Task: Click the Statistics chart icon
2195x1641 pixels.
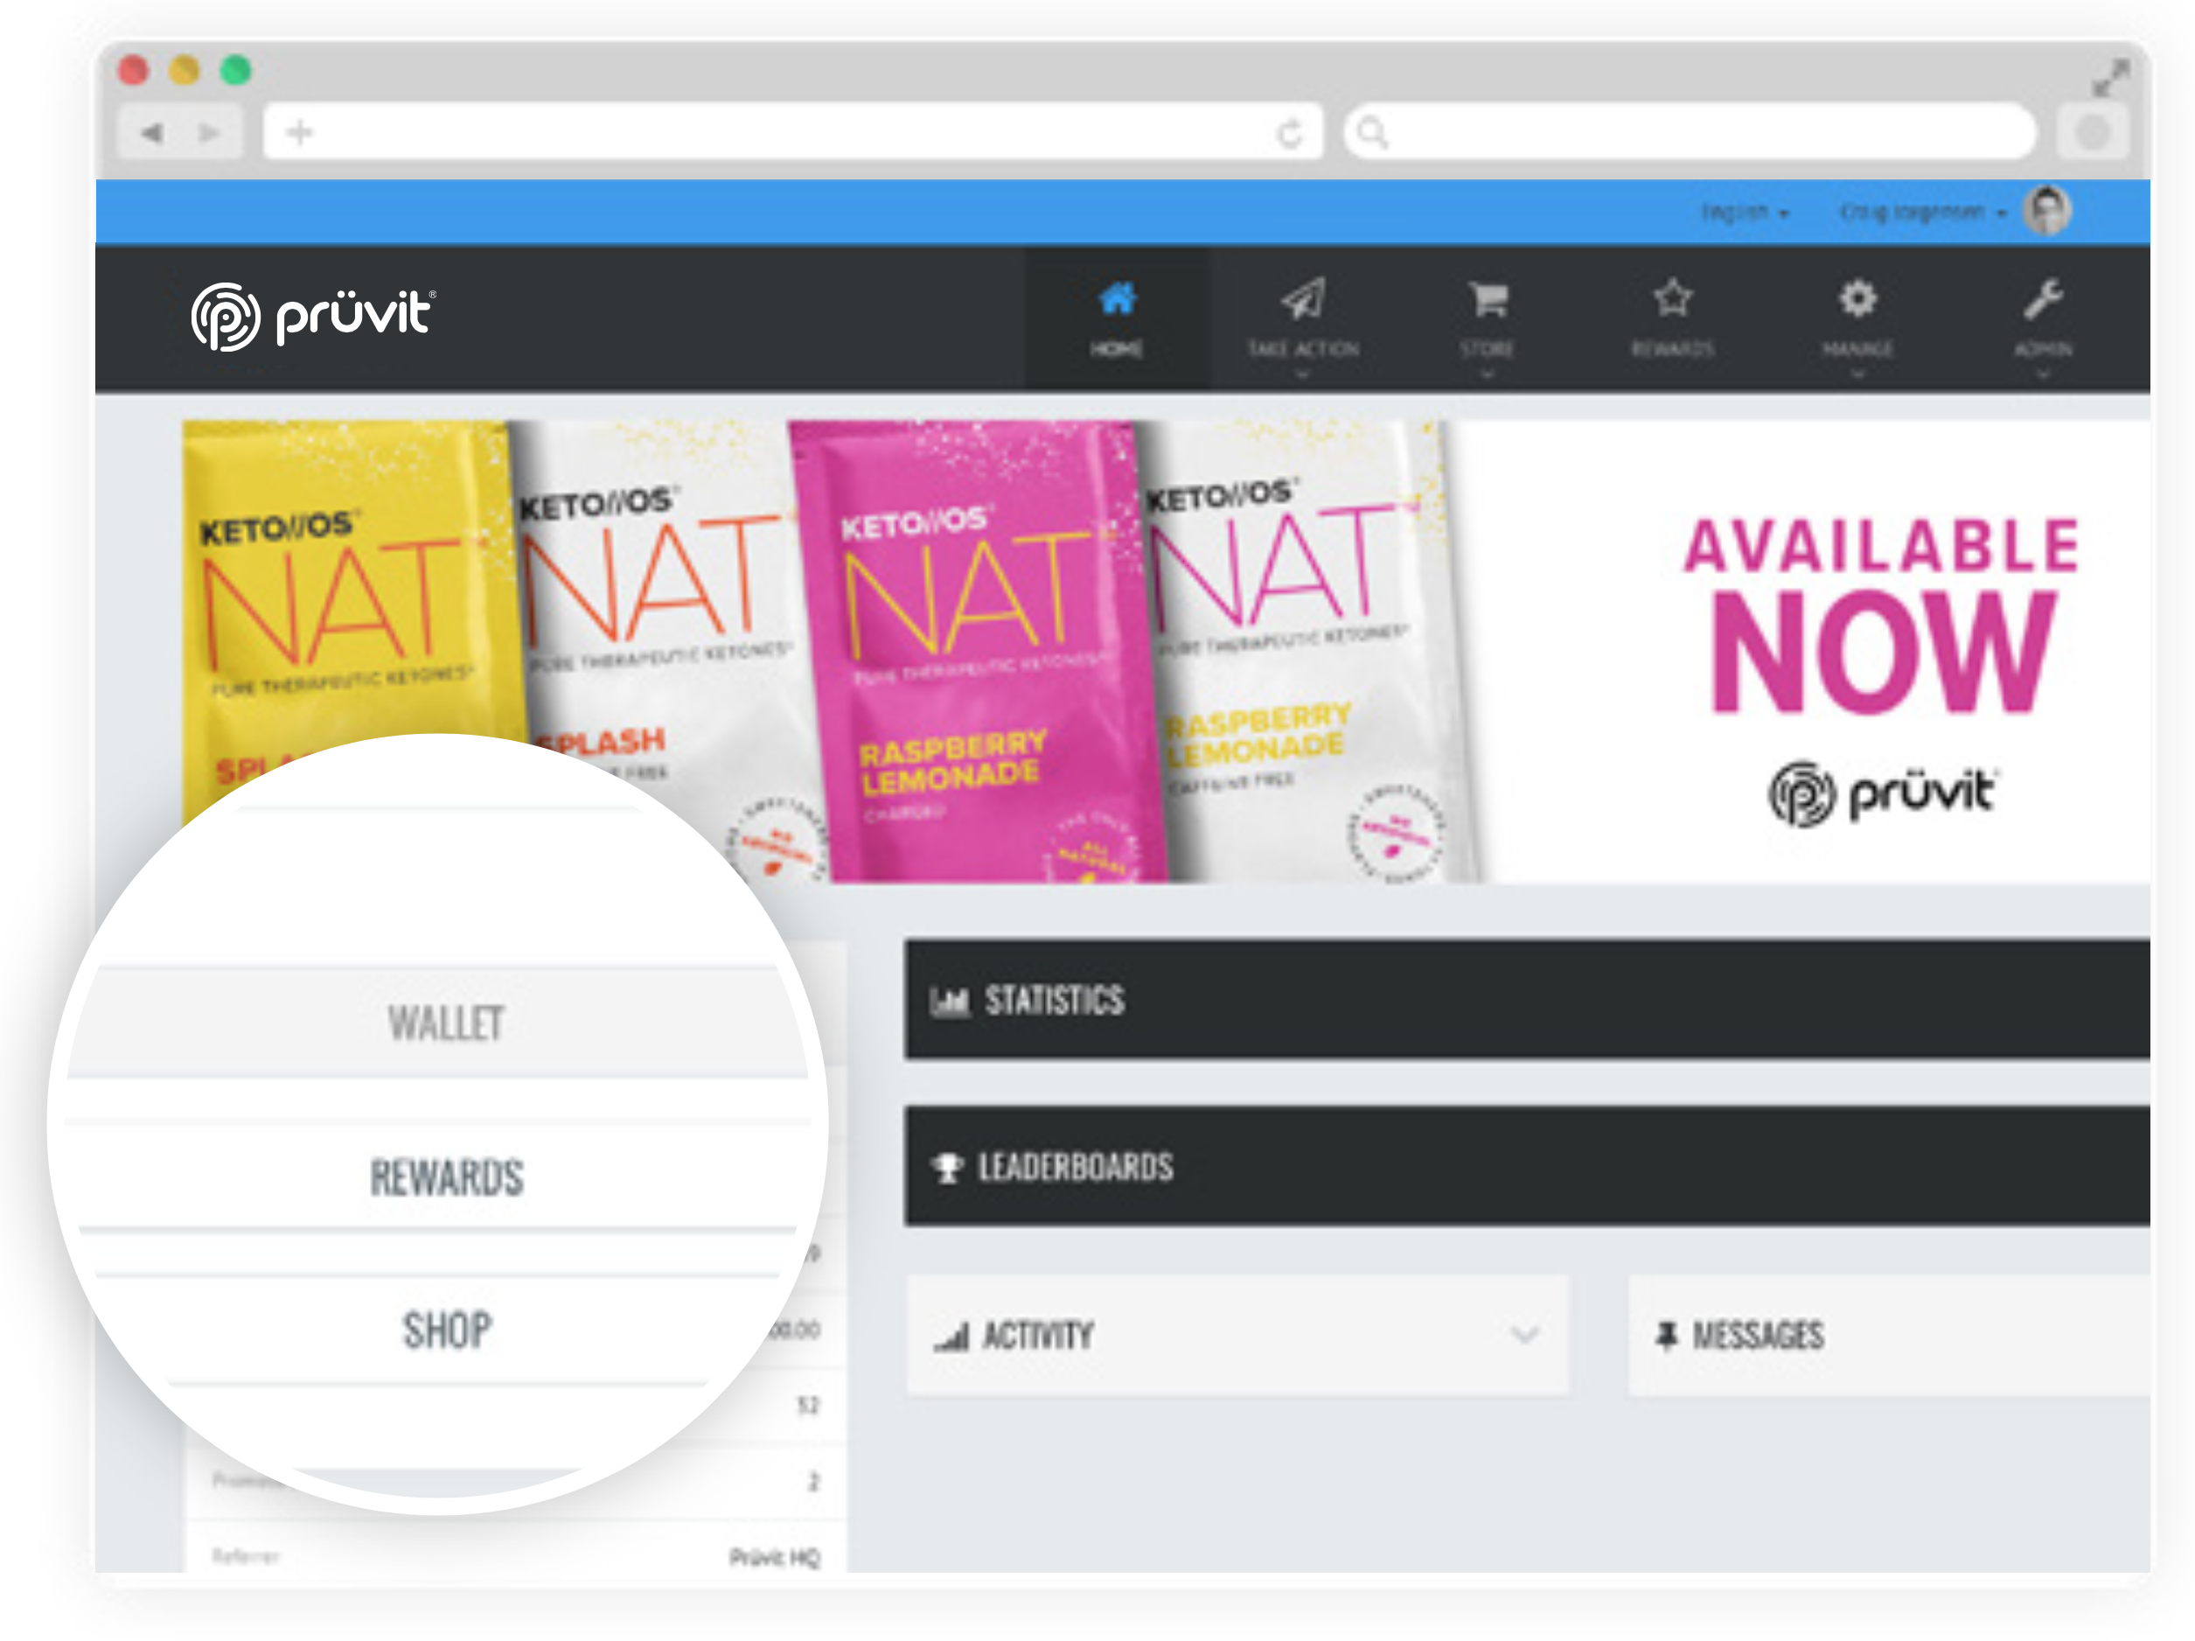Action: coord(949,1002)
